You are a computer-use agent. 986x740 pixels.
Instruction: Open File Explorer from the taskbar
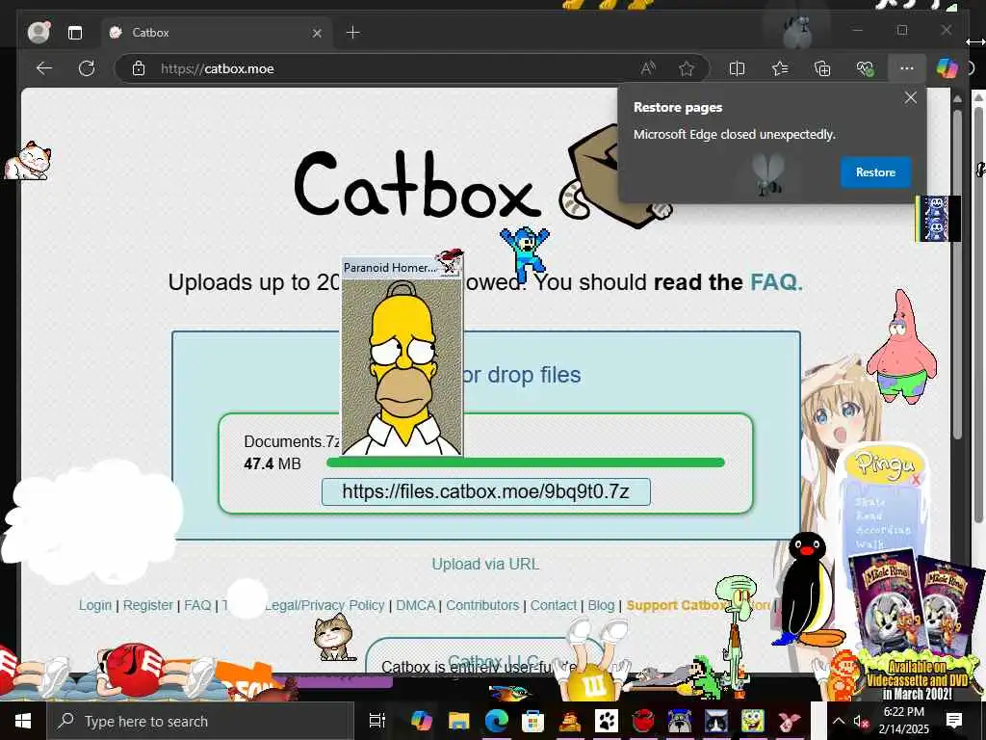(x=458, y=721)
